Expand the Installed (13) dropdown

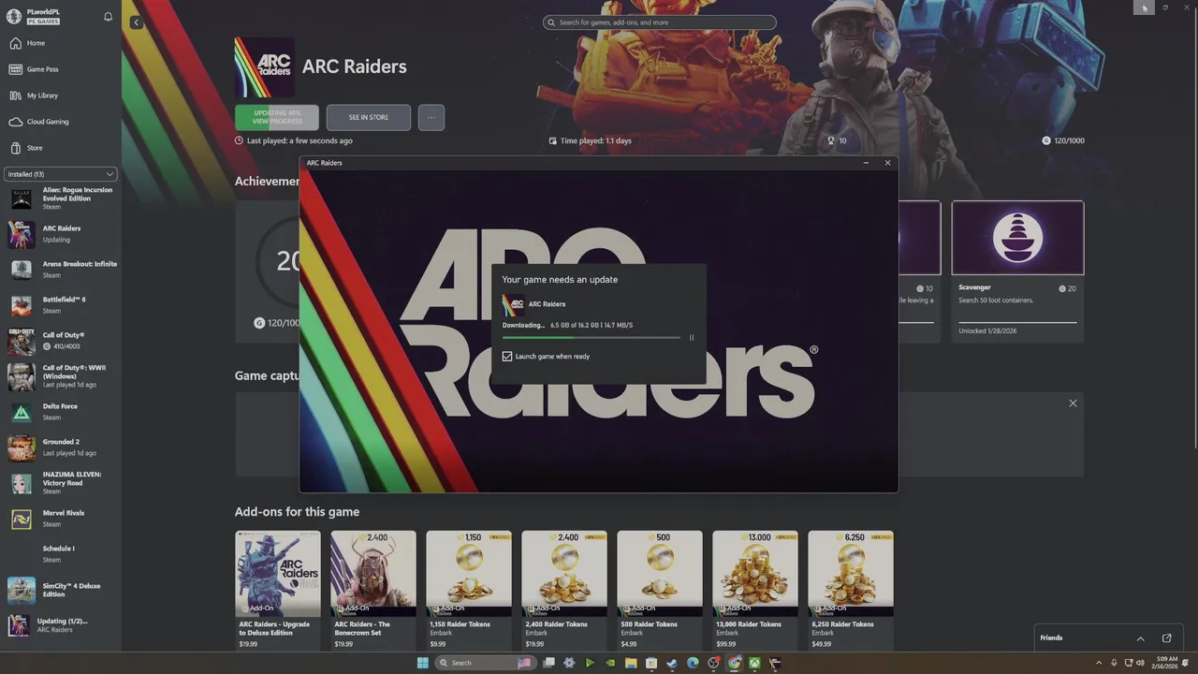pyautogui.click(x=61, y=174)
